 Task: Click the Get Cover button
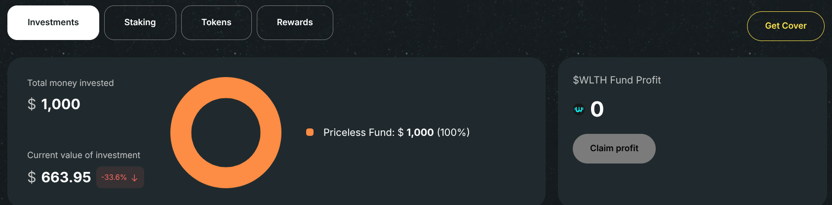(x=786, y=26)
